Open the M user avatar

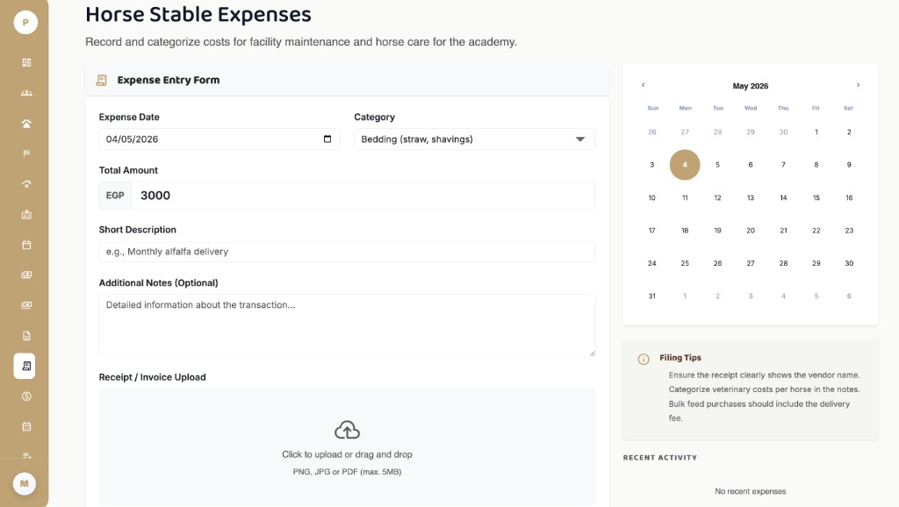click(x=24, y=483)
